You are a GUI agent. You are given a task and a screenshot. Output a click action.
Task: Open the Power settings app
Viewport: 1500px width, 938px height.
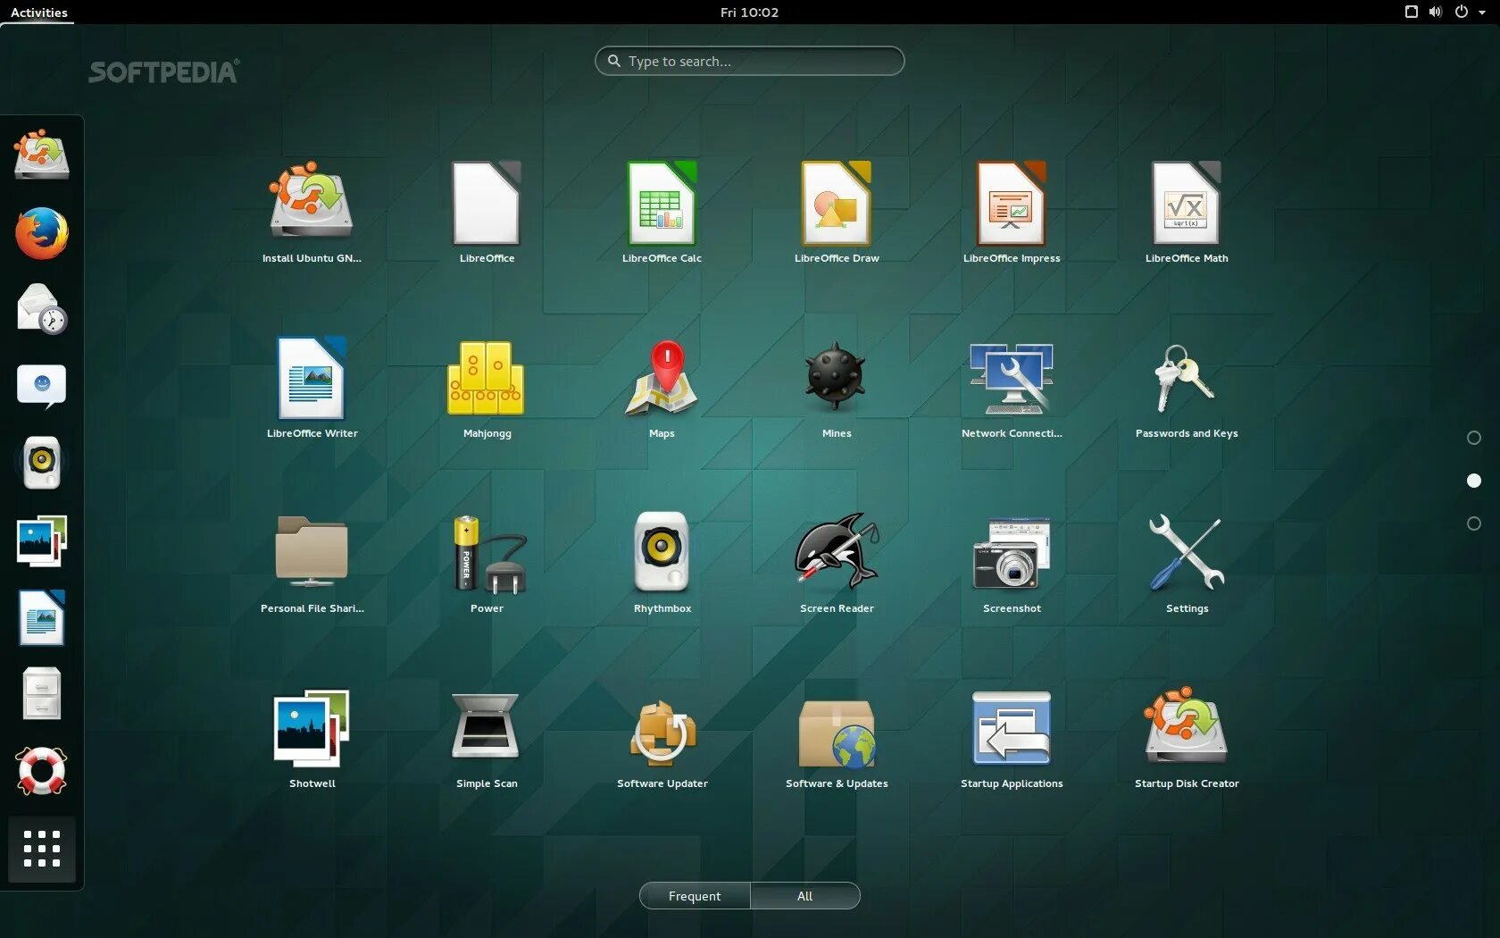(x=487, y=562)
